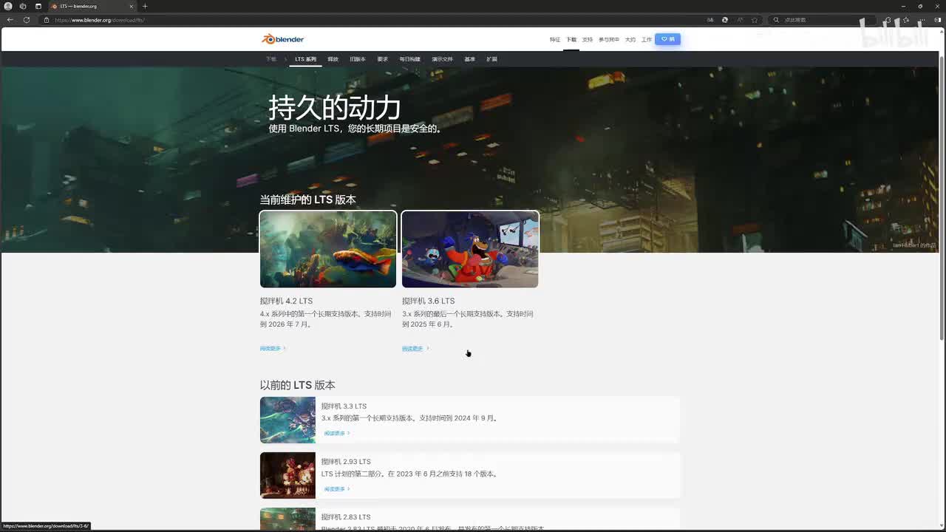Click the 持久的动力 hero headline

[x=335, y=108]
